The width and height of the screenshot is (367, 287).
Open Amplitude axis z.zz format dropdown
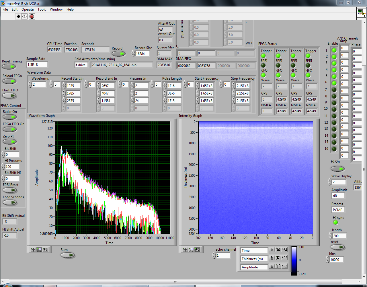pyautogui.click(x=284, y=266)
